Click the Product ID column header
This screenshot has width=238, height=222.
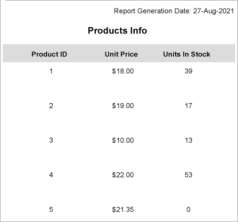click(49, 54)
